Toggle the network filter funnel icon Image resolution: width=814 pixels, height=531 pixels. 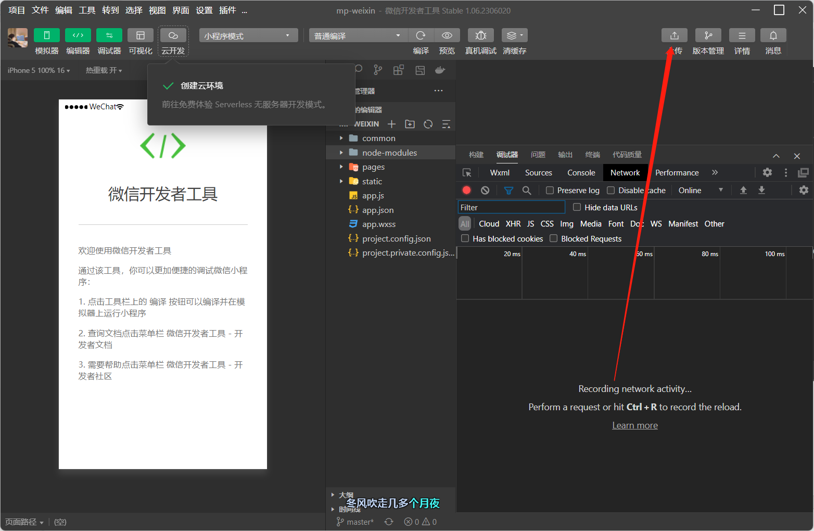click(x=508, y=191)
